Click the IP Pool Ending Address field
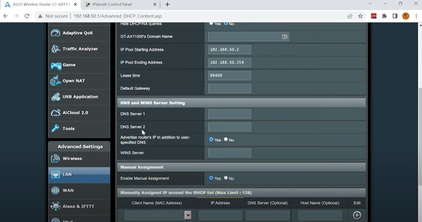The image size is (422, 222). (230, 62)
